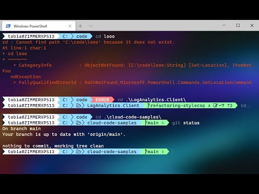Select the Windows PowerShell tab
Viewport: 259px width, 194px height.
coord(39,26)
